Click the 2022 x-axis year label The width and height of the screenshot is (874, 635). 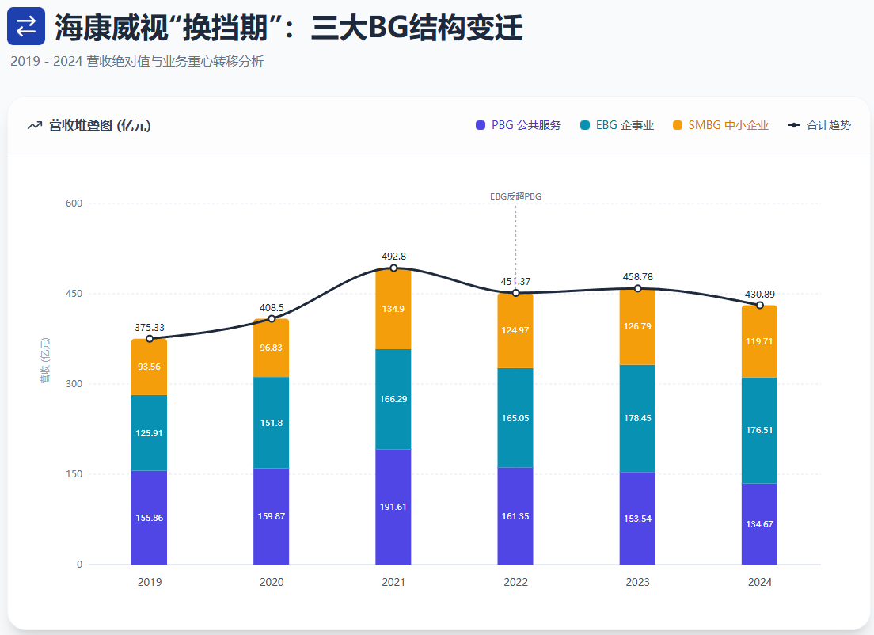click(x=515, y=582)
